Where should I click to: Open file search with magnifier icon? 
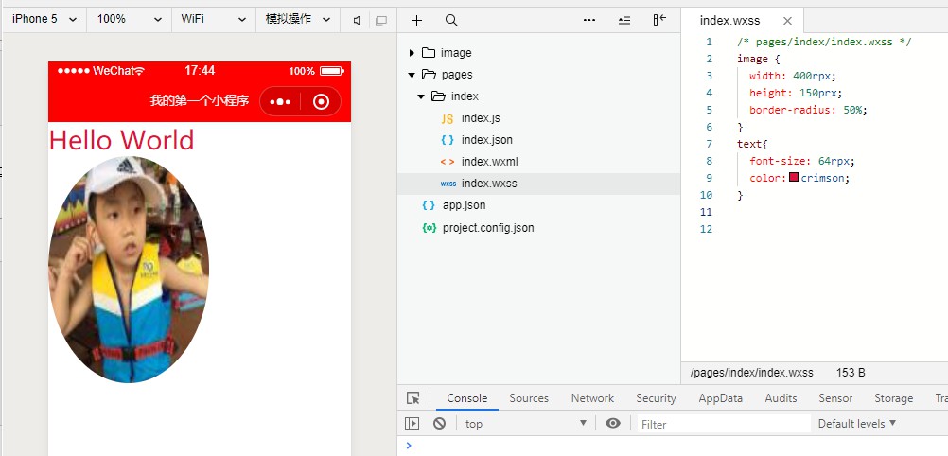[x=451, y=20]
